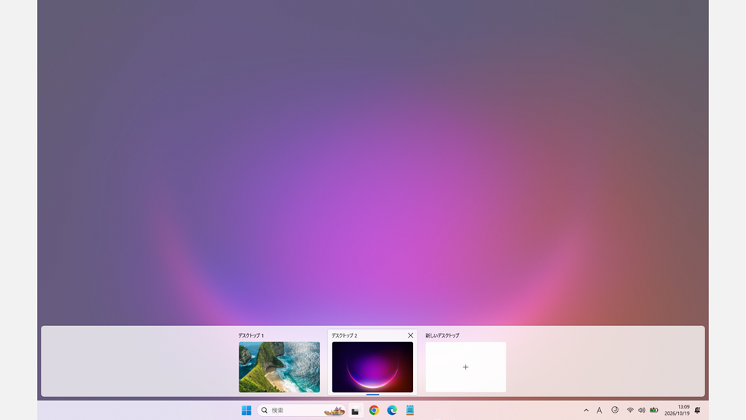Screen dimensions: 746x420
Task: Open the Wi-Fi network tray icon
Action: coord(630,410)
